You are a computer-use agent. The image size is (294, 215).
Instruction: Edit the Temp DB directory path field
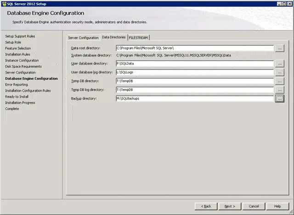pyautogui.click(x=194, y=81)
